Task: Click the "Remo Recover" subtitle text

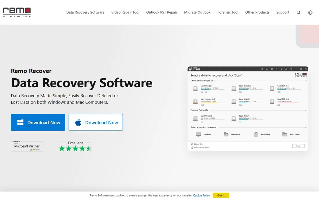Action: (31, 71)
